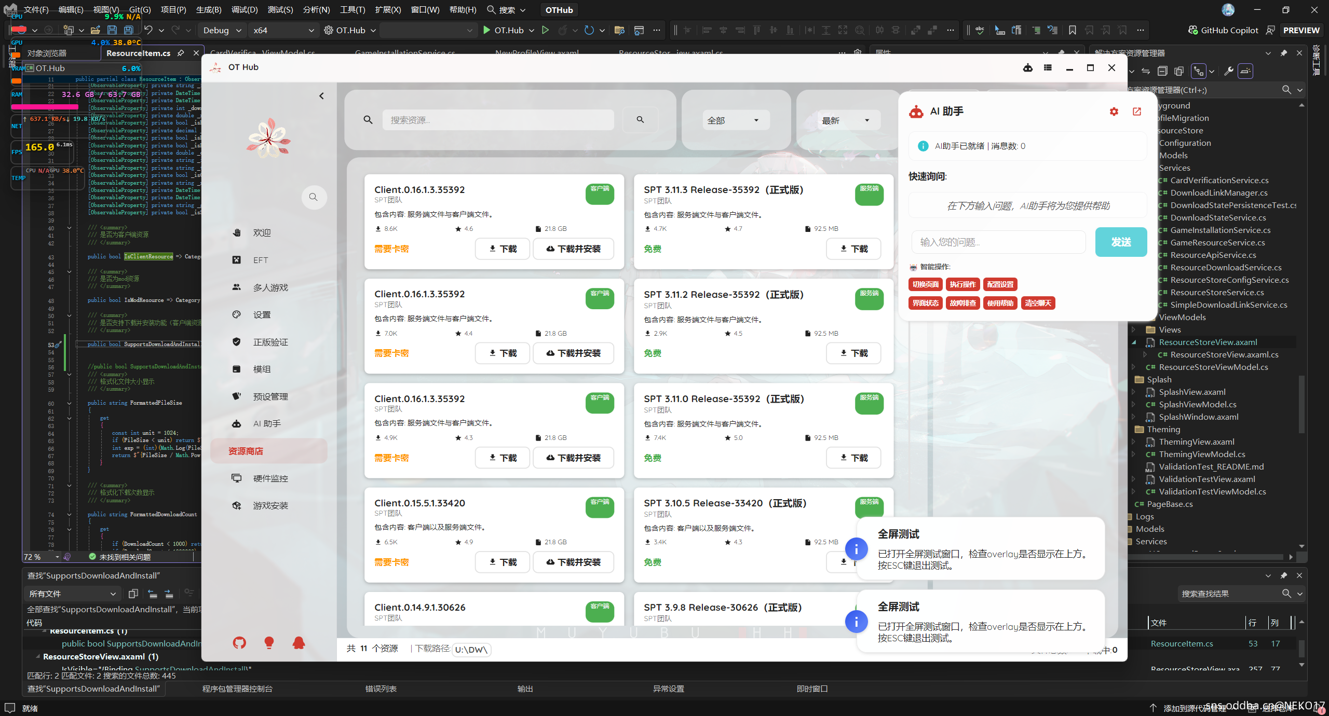Click the PREVIEW button in Visual Studio

[1301, 30]
